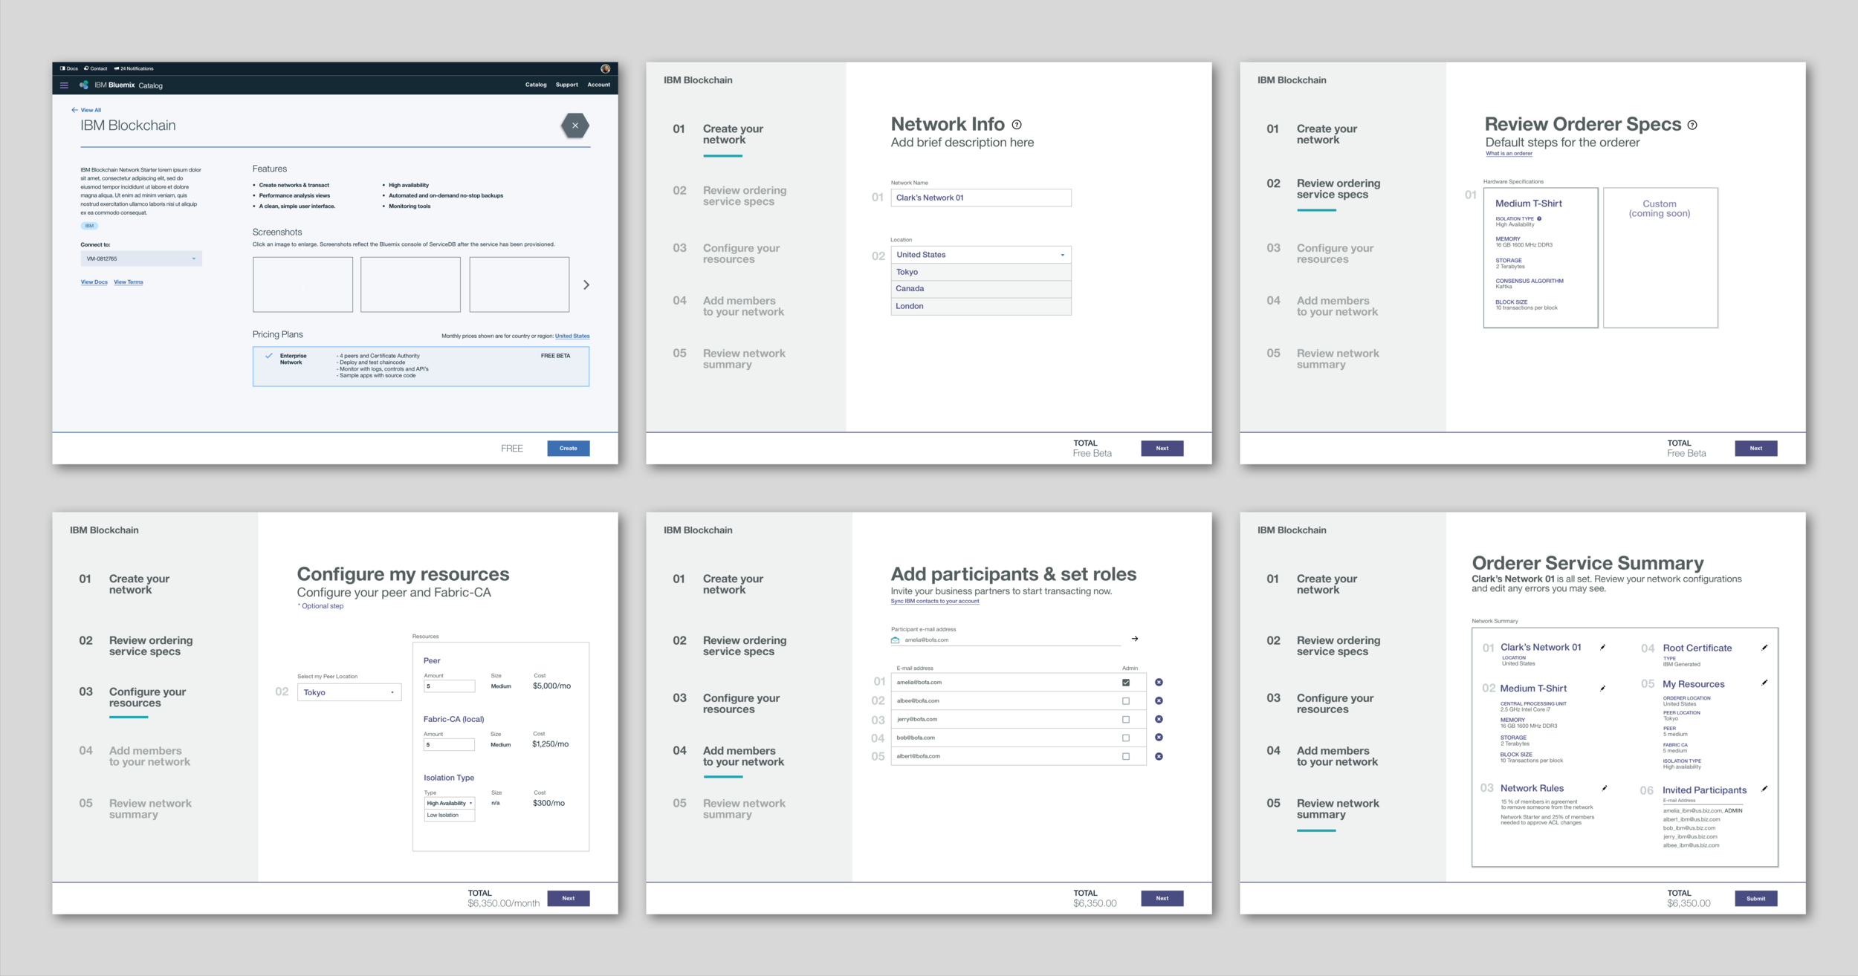Open the user avatar in Bluemix header
Screen dimensions: 1858x976
[x=606, y=68]
